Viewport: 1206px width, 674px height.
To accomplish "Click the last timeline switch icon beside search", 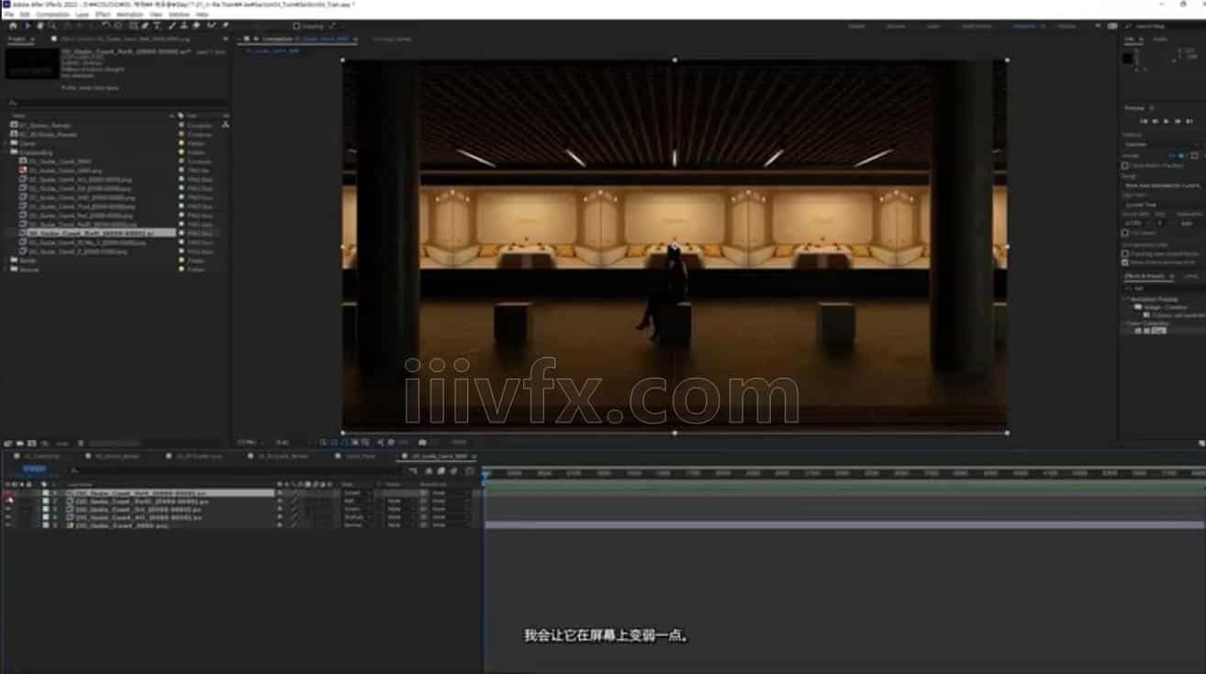I will pyautogui.click(x=470, y=471).
